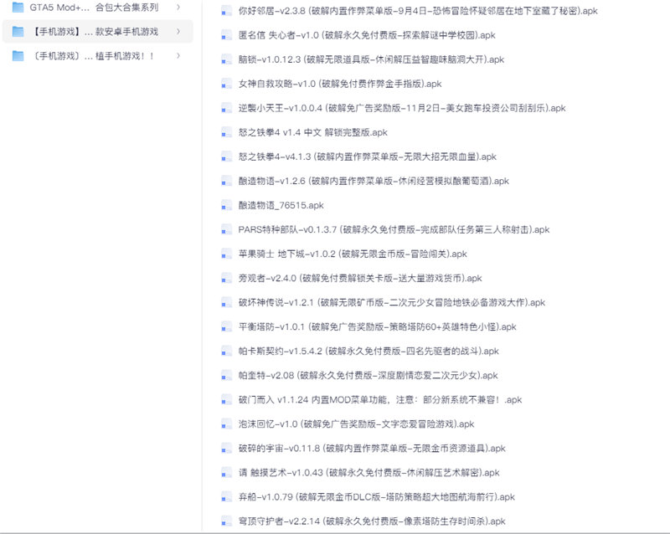Click folder icon of 【手机游戏】款安卓手机游戏

[18, 32]
